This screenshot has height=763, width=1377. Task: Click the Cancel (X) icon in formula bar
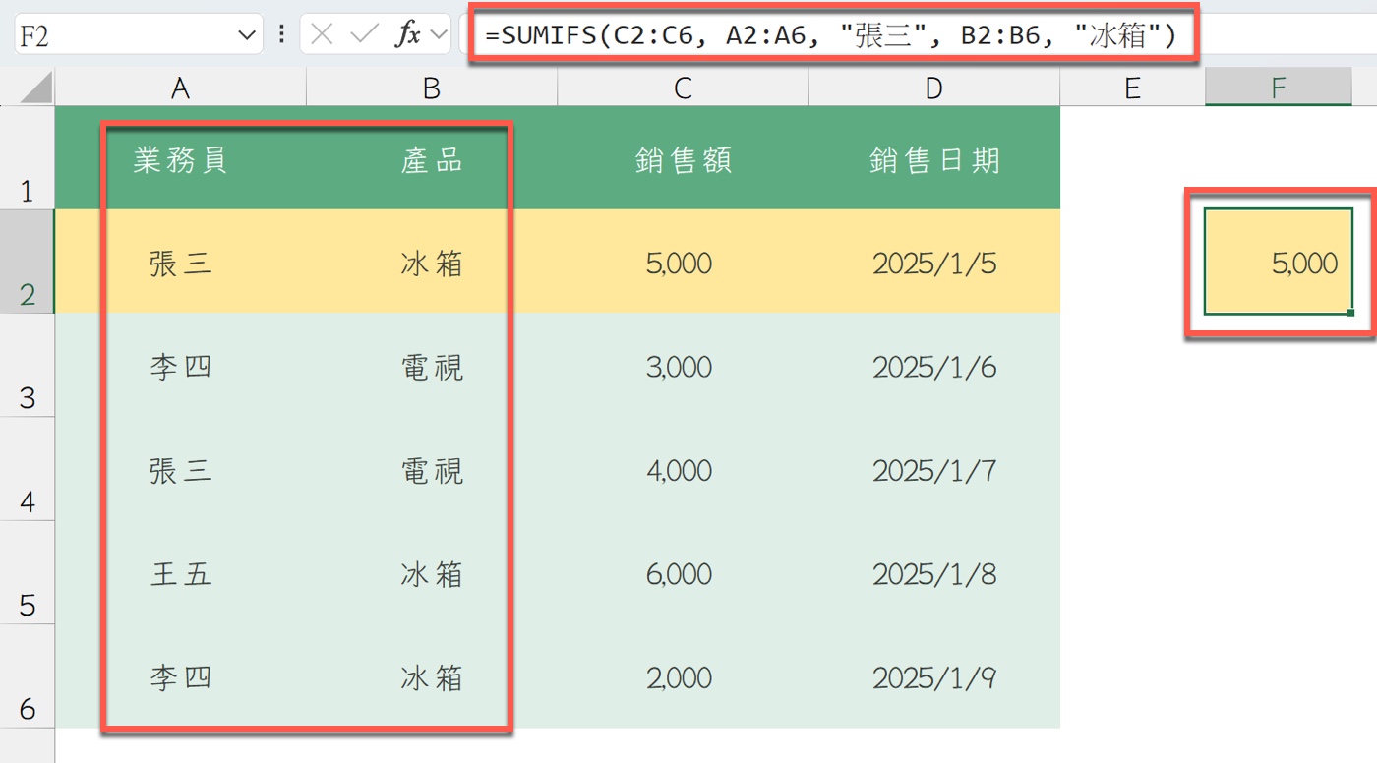tap(322, 35)
